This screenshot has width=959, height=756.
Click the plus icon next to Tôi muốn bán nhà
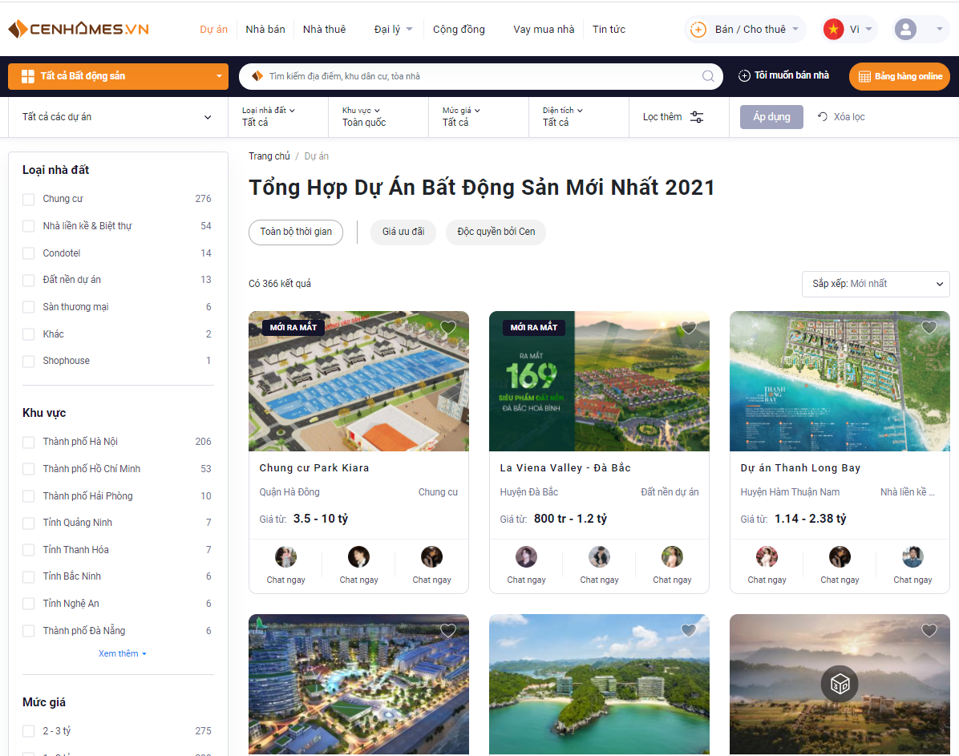[x=744, y=76]
